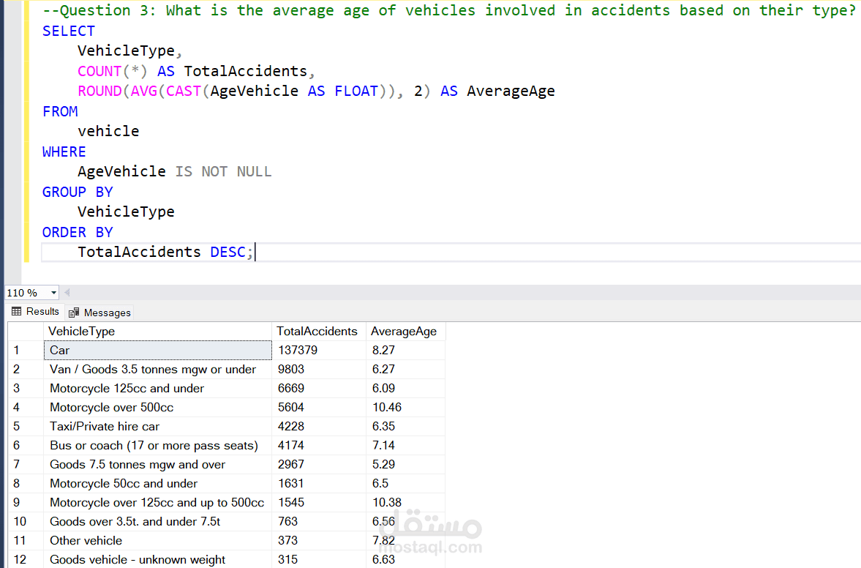Screen dimensions: 861x568
Task: Click TotalAccidents value 763
Action: (319, 521)
